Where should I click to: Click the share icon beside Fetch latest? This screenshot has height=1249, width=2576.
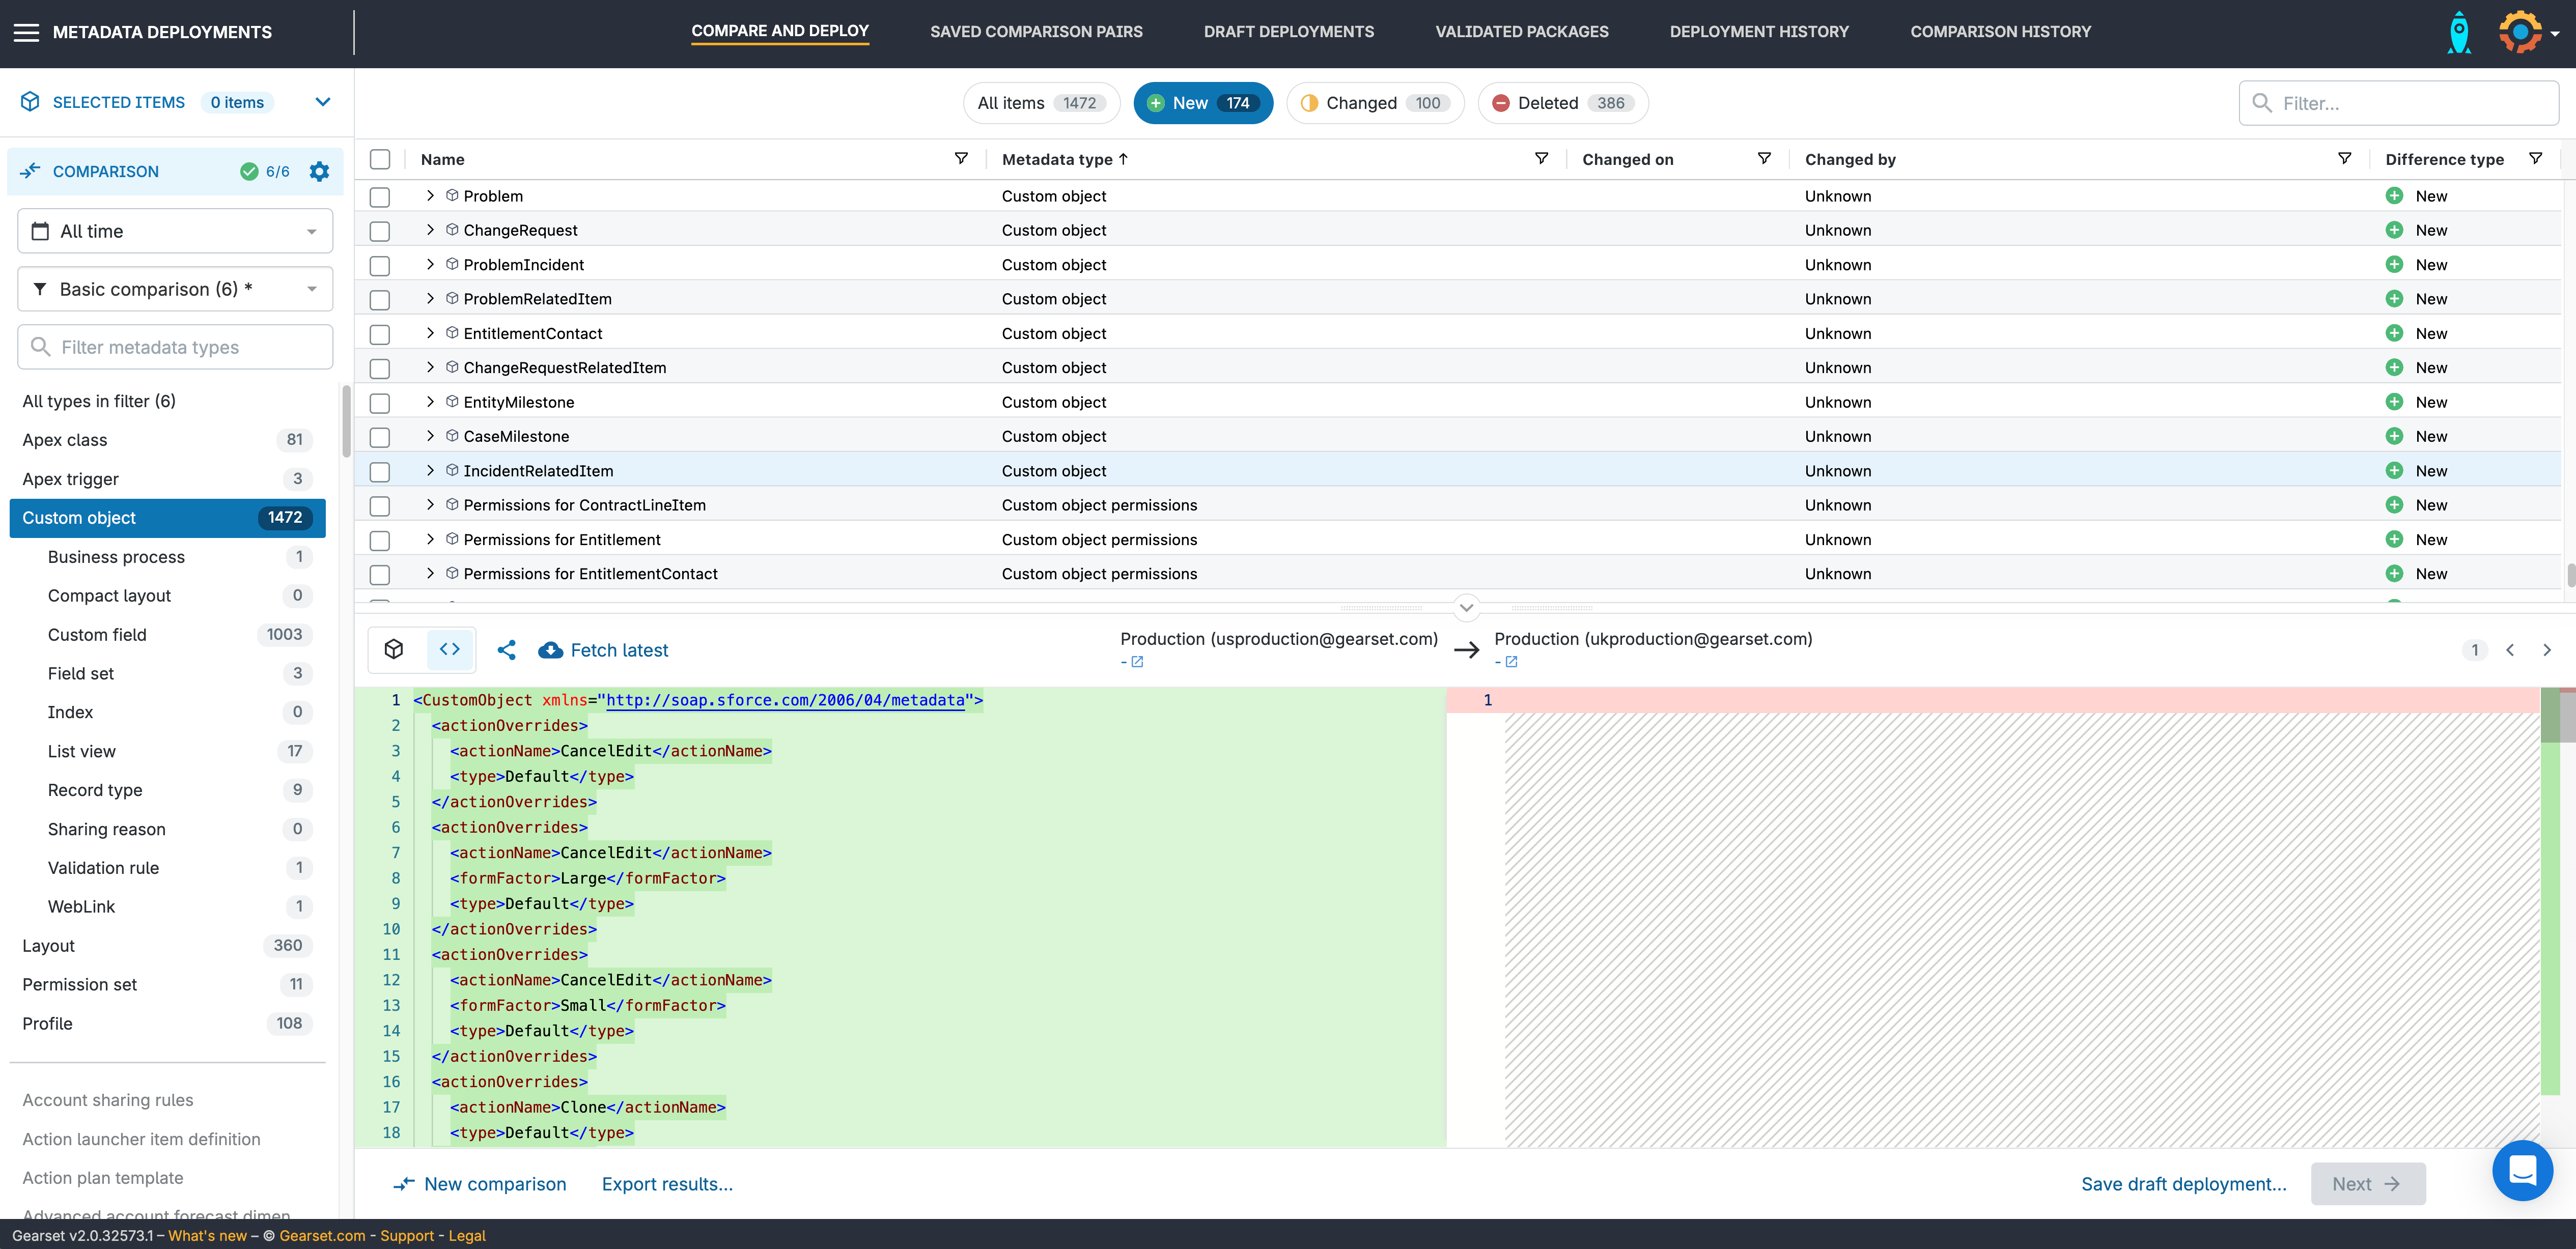pyautogui.click(x=507, y=650)
